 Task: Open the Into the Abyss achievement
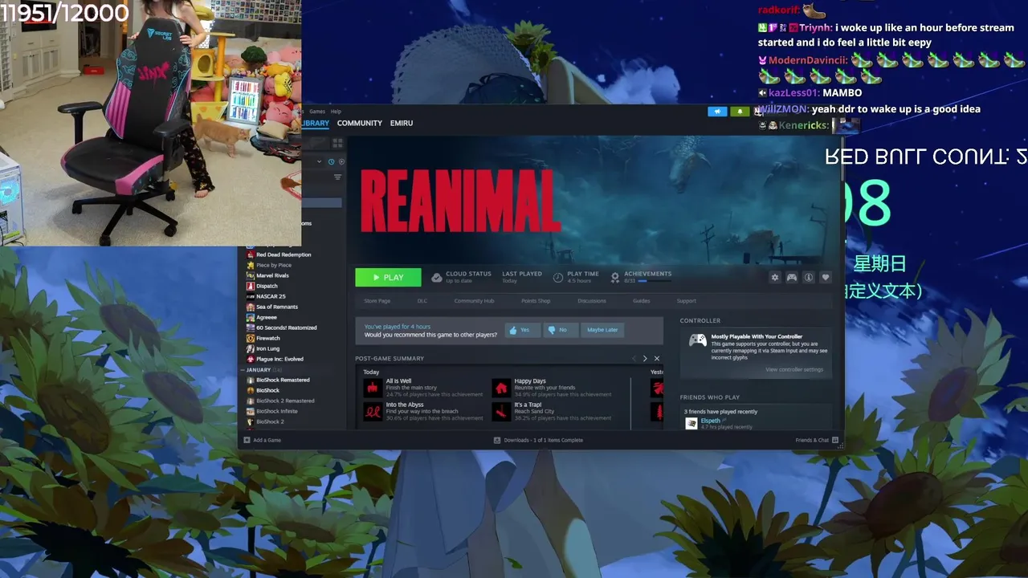point(423,411)
